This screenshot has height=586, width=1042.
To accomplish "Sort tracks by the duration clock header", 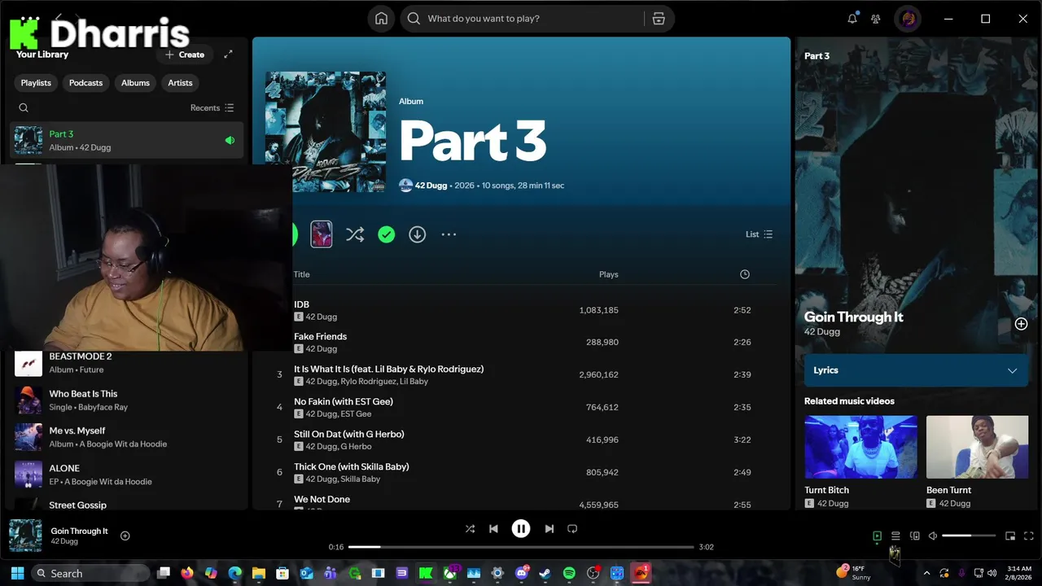I will click(x=744, y=274).
